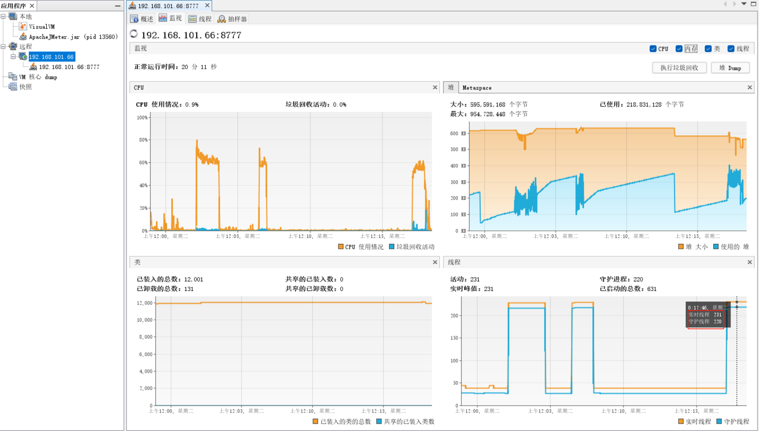Close the 线程 threads chart panel
Viewport: 759px width, 431px height.
[x=749, y=262]
